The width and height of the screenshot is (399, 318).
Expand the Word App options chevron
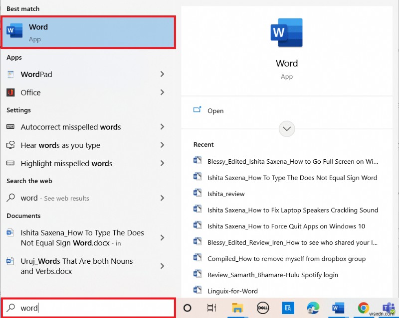point(287,128)
